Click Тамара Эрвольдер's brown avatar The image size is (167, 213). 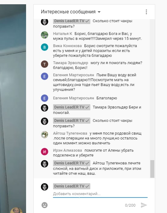[x=45, y=64]
